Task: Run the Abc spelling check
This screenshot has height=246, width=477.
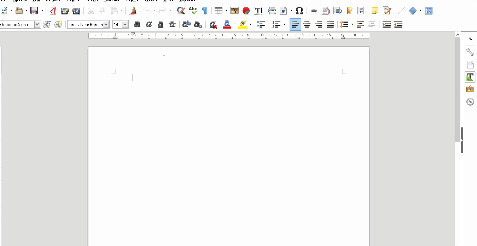Action: coord(193,11)
